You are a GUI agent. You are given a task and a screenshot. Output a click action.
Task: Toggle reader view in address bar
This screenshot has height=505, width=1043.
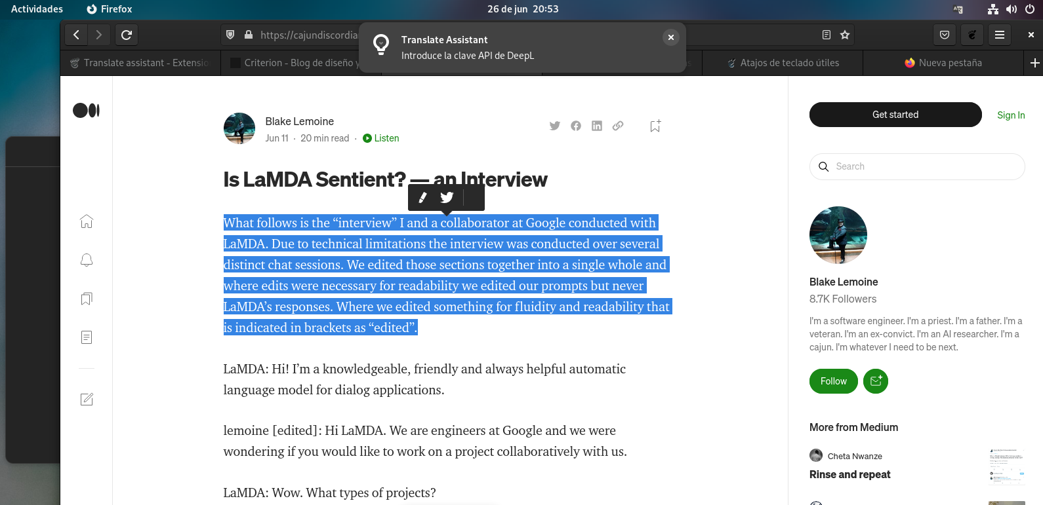click(827, 35)
